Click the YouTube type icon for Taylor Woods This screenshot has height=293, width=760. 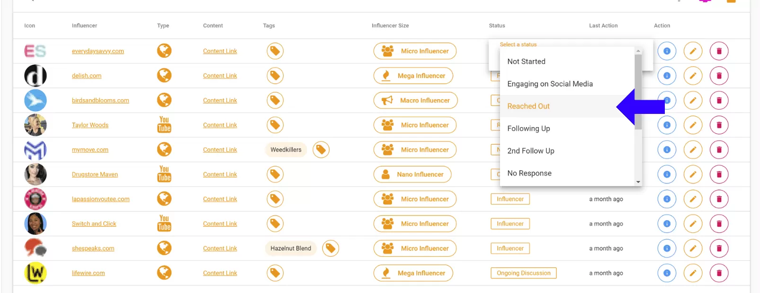(x=164, y=125)
